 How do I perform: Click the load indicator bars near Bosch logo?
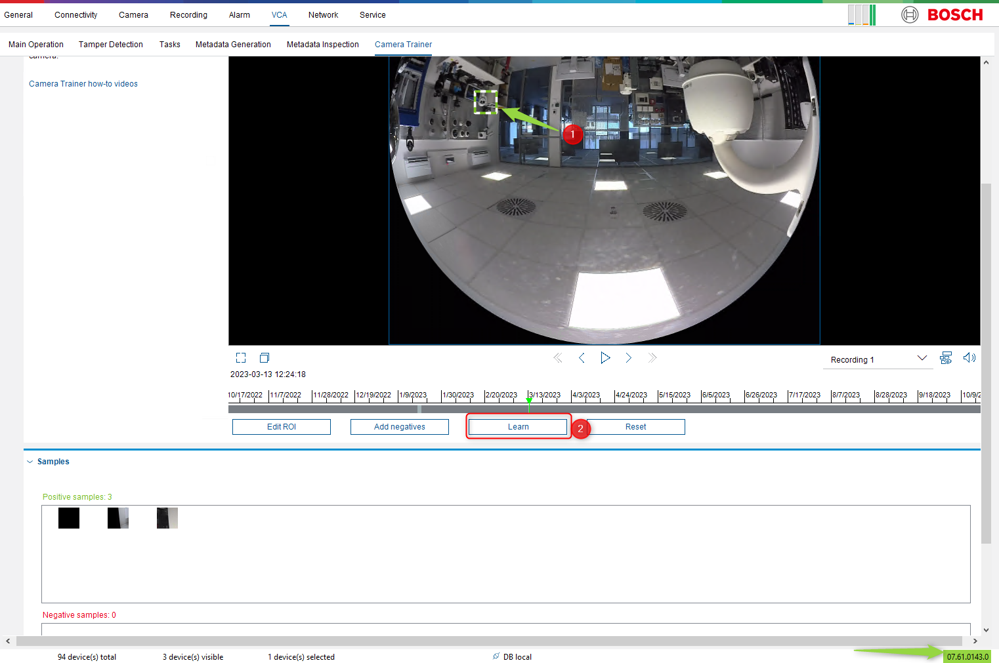coord(861,14)
